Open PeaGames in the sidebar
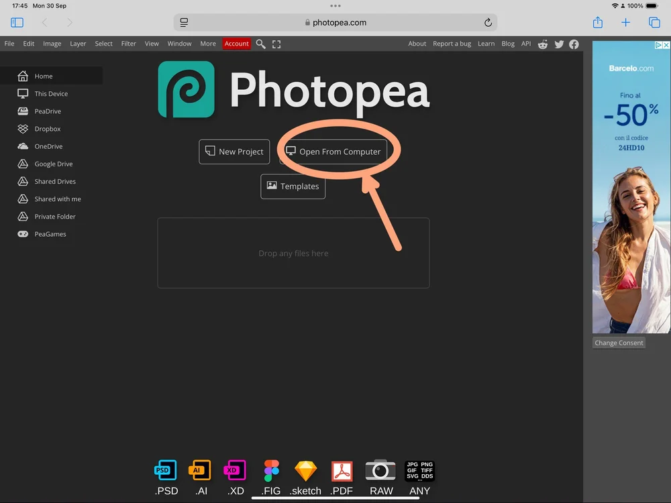The width and height of the screenshot is (671, 503). (52, 233)
